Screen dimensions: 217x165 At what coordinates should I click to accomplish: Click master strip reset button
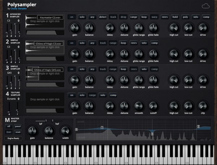coord(18,132)
